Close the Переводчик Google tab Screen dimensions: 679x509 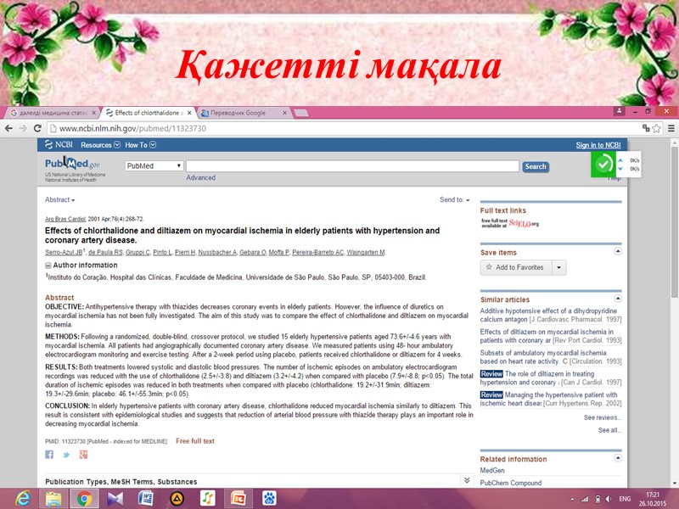[x=284, y=113]
